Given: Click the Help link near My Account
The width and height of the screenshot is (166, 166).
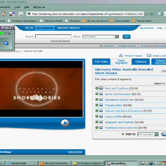Looking at the screenshot, I should click(x=160, y=28).
